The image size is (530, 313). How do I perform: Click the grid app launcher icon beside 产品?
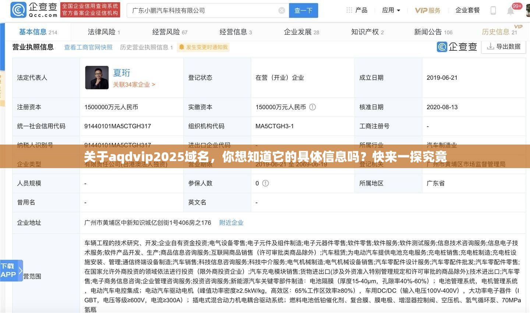349,10
